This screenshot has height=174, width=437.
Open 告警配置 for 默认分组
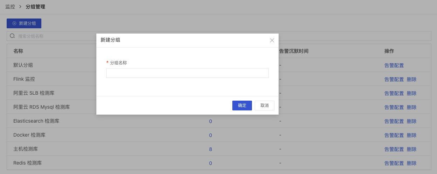[x=394, y=65]
